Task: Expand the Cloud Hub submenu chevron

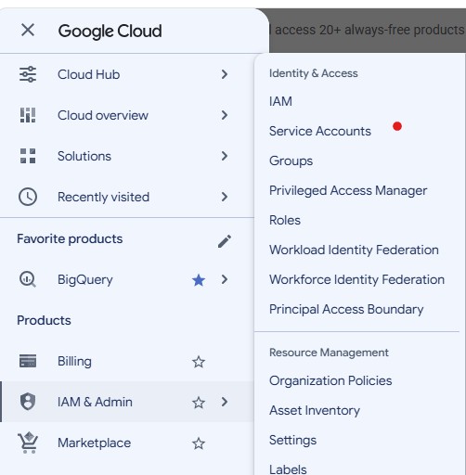Action: 225,74
